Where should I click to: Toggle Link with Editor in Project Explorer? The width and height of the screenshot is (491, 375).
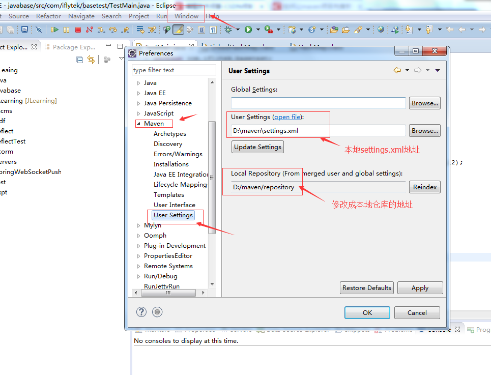point(91,60)
